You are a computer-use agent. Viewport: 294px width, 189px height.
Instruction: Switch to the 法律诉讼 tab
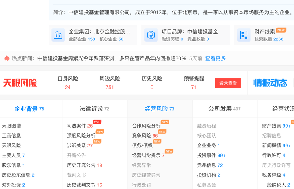[94, 109]
